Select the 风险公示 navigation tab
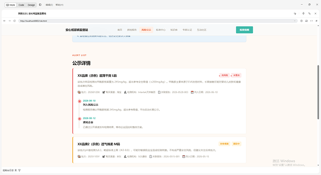321x175 pixels. [x=146, y=30]
